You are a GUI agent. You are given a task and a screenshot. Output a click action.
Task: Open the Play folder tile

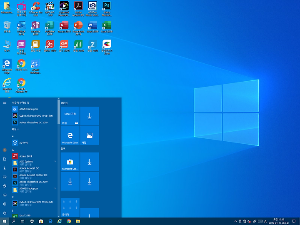[x=70, y=208]
